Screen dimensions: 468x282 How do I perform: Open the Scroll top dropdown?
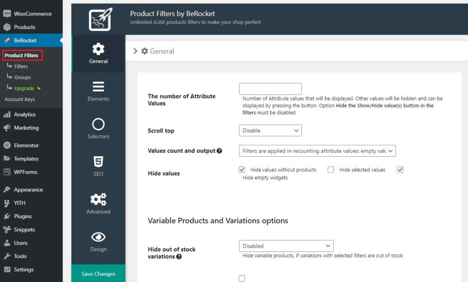(x=270, y=130)
